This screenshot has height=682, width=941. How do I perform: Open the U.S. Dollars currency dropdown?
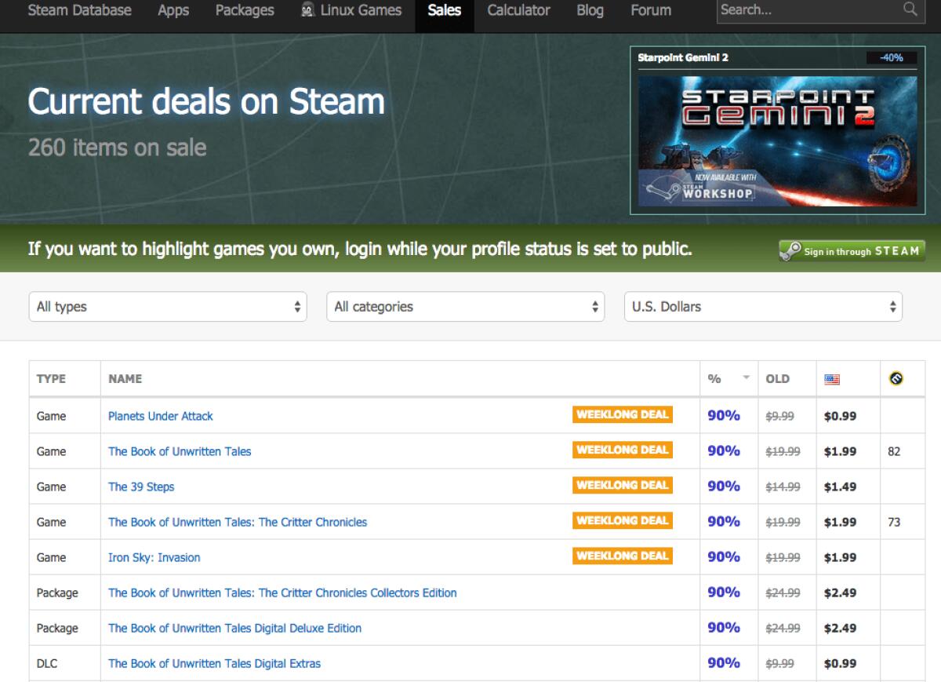(763, 307)
